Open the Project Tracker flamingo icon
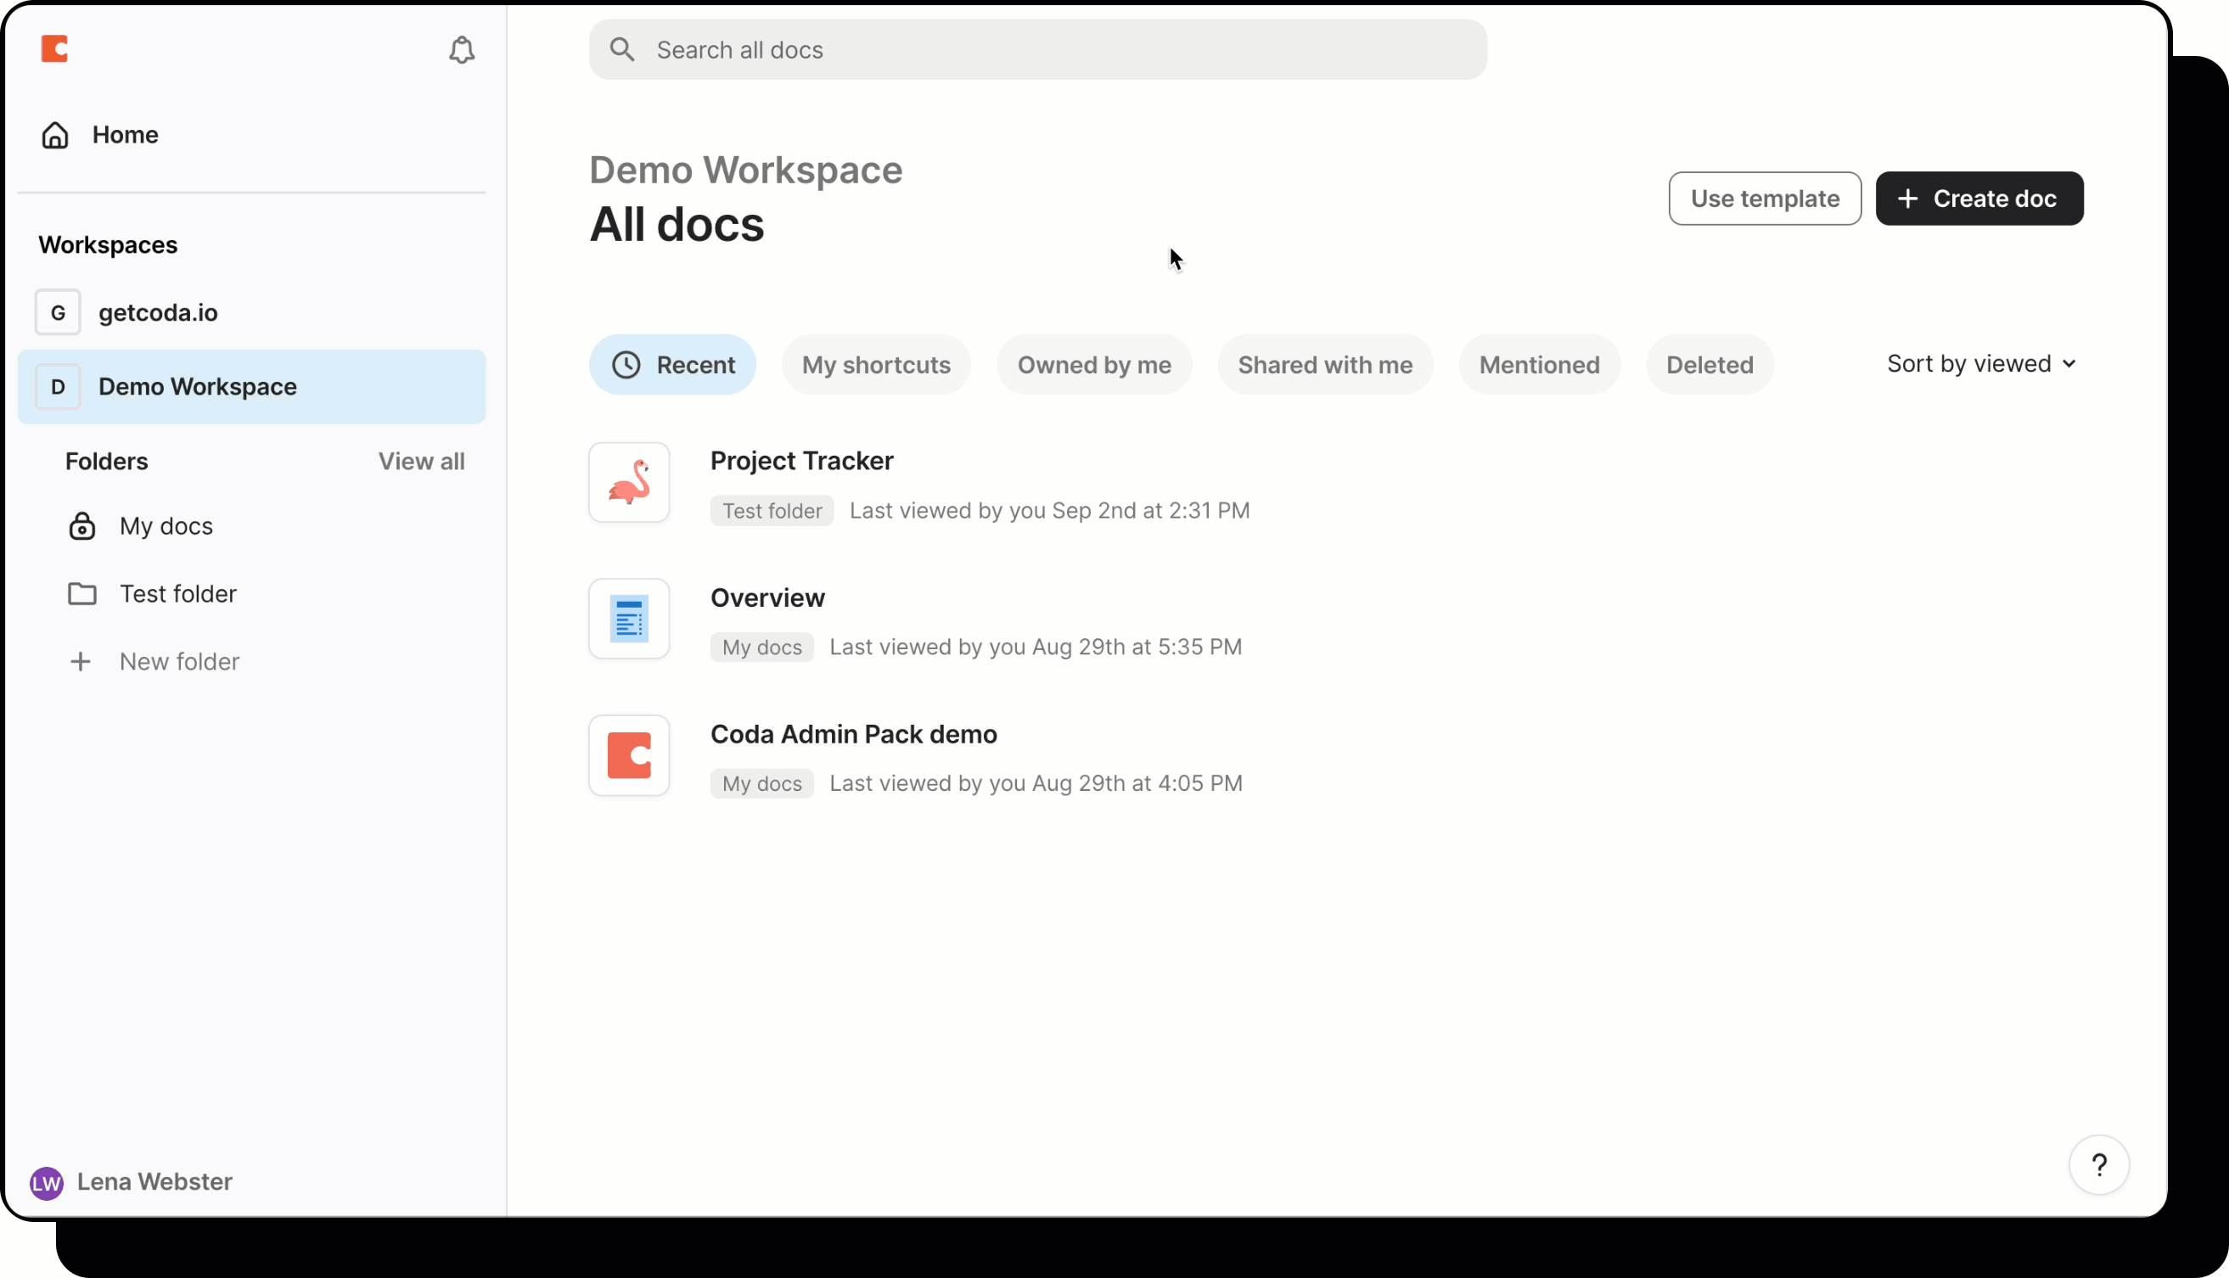This screenshot has height=1278, width=2229. [629, 483]
